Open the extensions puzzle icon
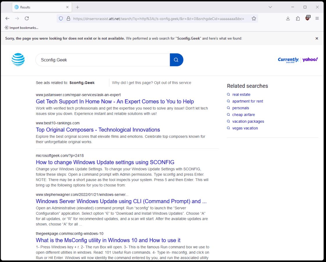The width and height of the screenshot is (326, 262). coord(298,19)
